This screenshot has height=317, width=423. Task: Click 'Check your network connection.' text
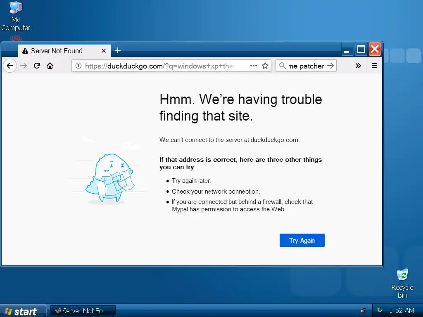point(216,192)
